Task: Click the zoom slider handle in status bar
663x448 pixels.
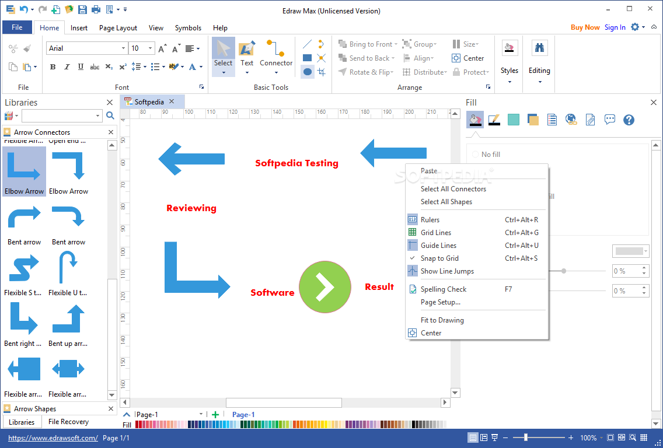Action: (526, 438)
